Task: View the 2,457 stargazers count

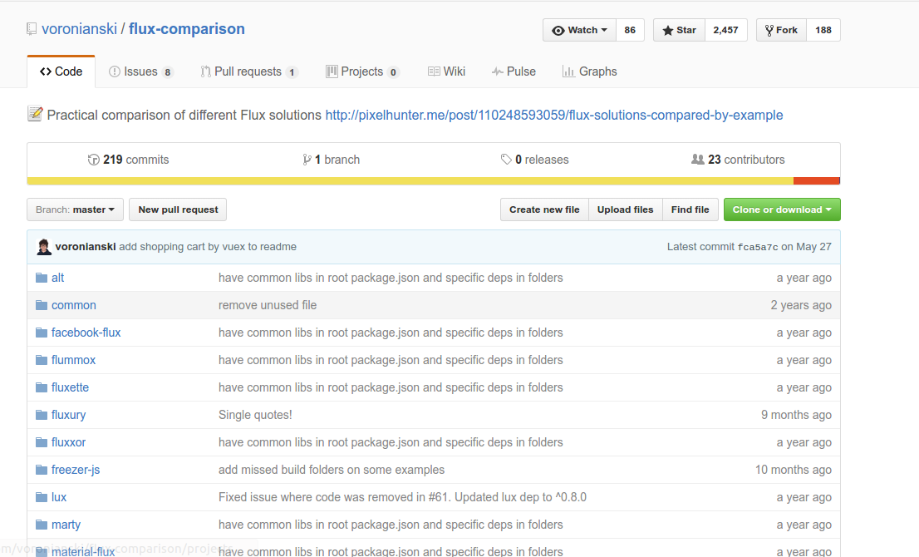Action: [x=725, y=30]
